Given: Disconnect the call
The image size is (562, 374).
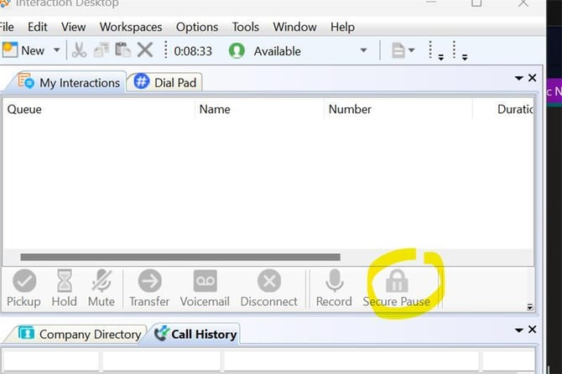Looking at the screenshot, I should 268,288.
